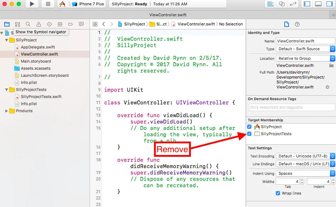Choose file location with folder icon
The image size is (336, 207).
(331, 65)
